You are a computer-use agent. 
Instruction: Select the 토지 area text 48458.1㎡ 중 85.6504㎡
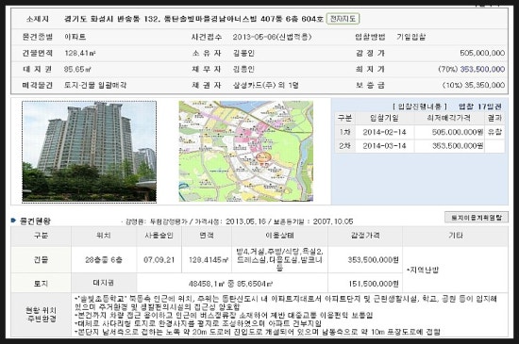click(230, 284)
